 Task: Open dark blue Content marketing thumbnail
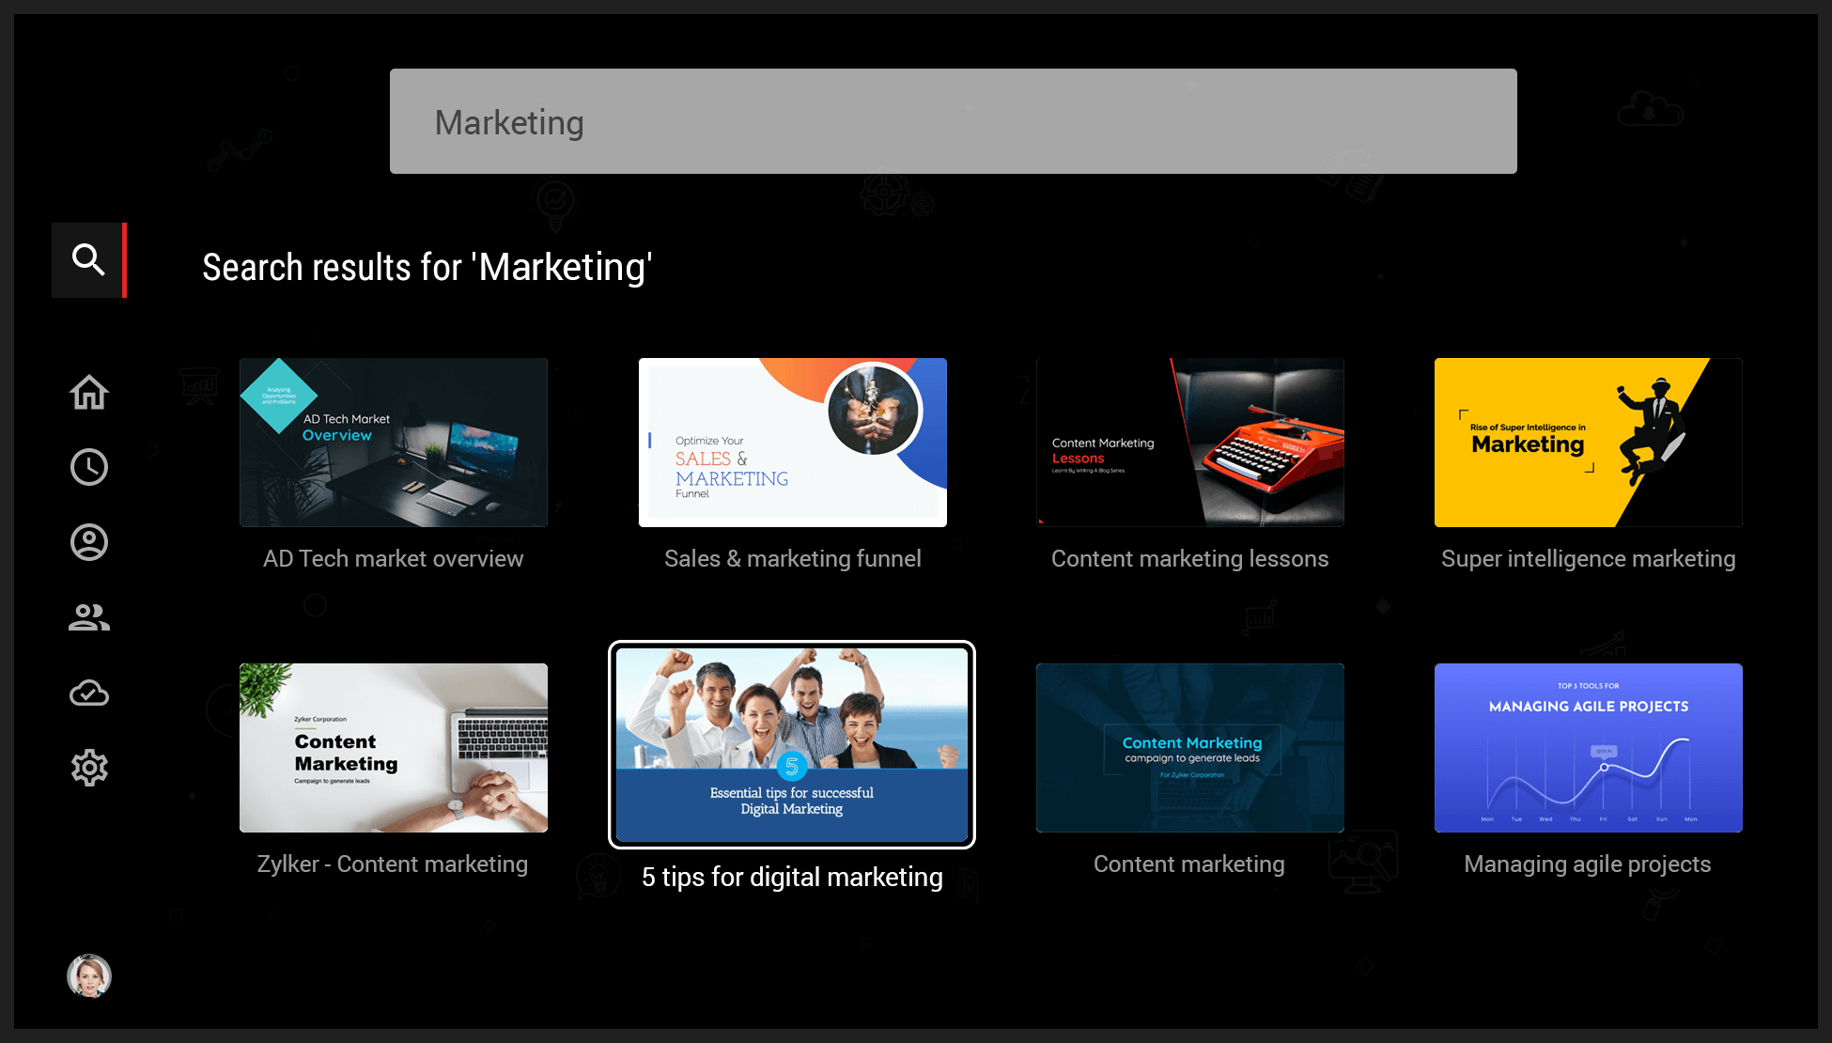coord(1189,747)
